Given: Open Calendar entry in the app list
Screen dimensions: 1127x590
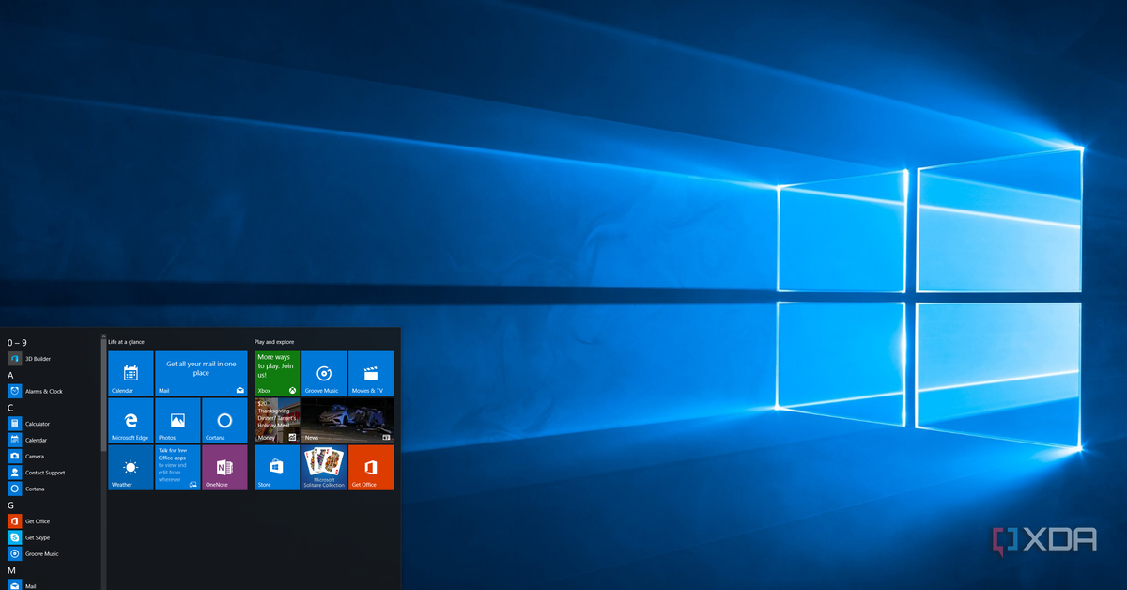Looking at the screenshot, I should coord(52,440).
